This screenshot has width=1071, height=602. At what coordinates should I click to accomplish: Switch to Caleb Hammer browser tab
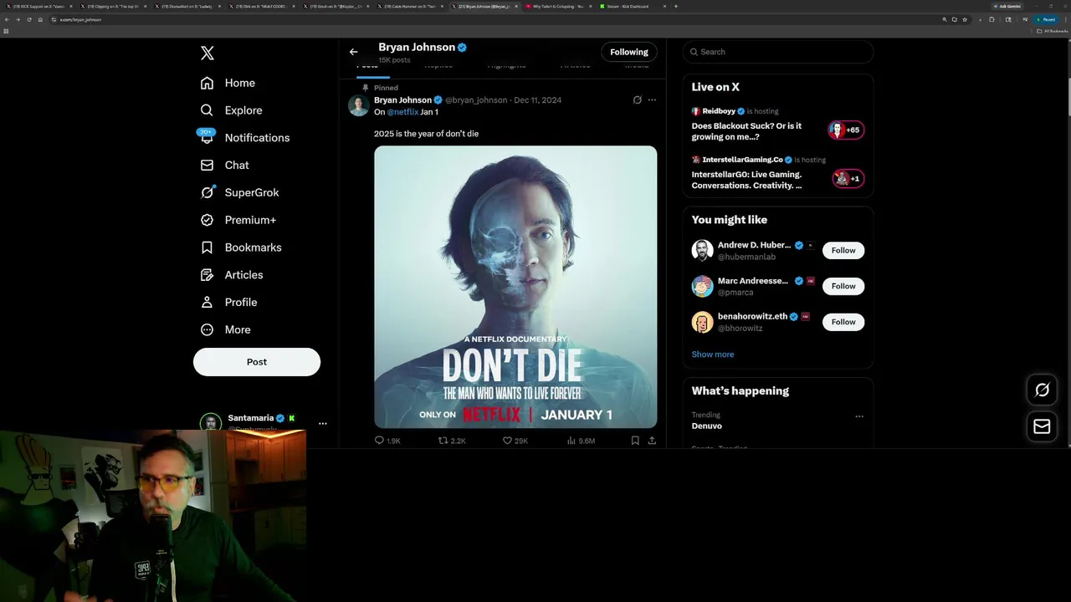410,6
